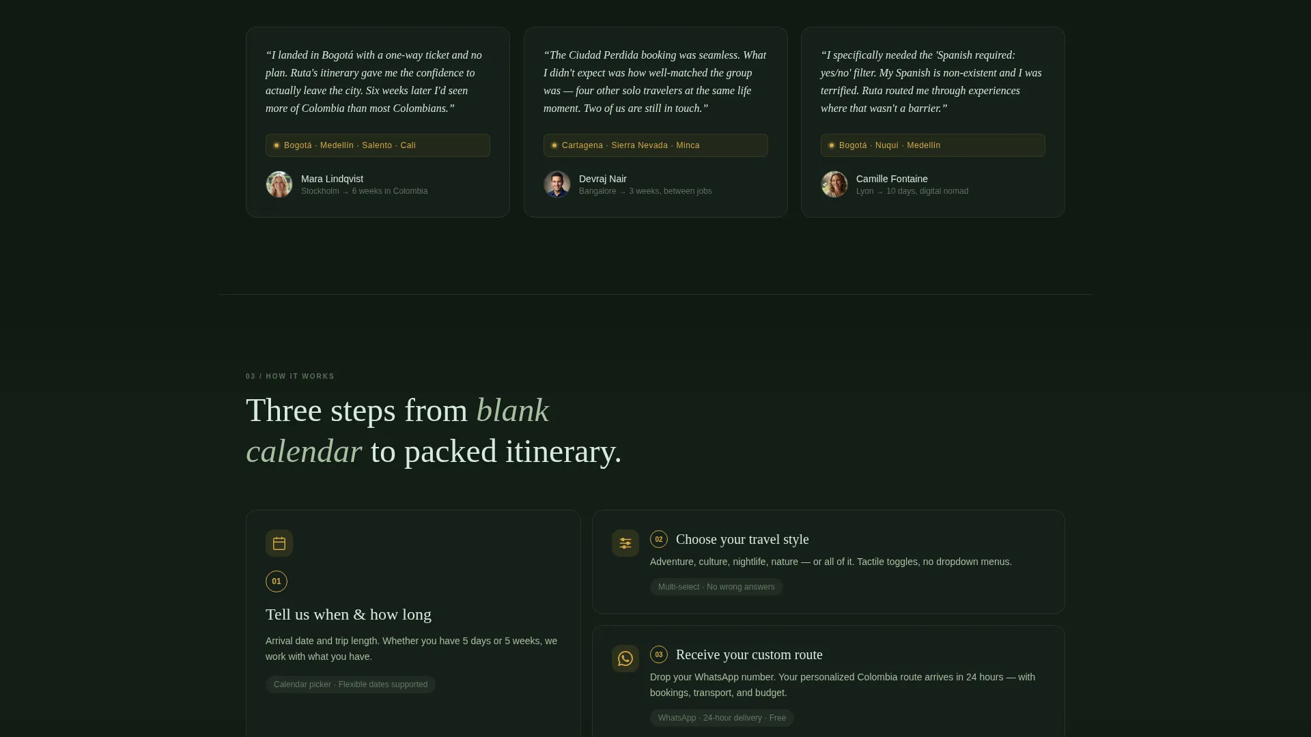Viewport: 1311px width, 737px height.
Task: Open Camille Fontaine's avatar photo
Action: tap(834, 184)
